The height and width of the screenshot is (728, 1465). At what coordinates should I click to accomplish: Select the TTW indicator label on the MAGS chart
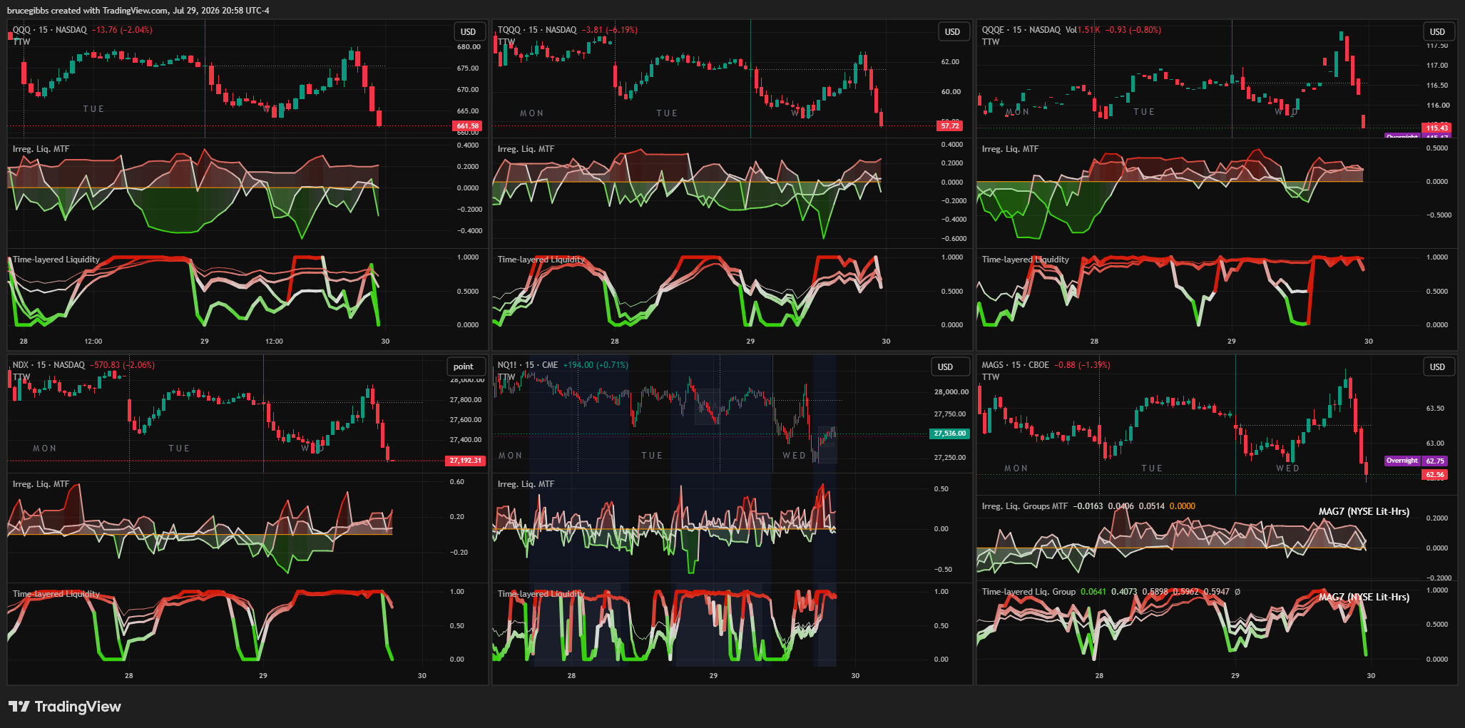tap(991, 377)
